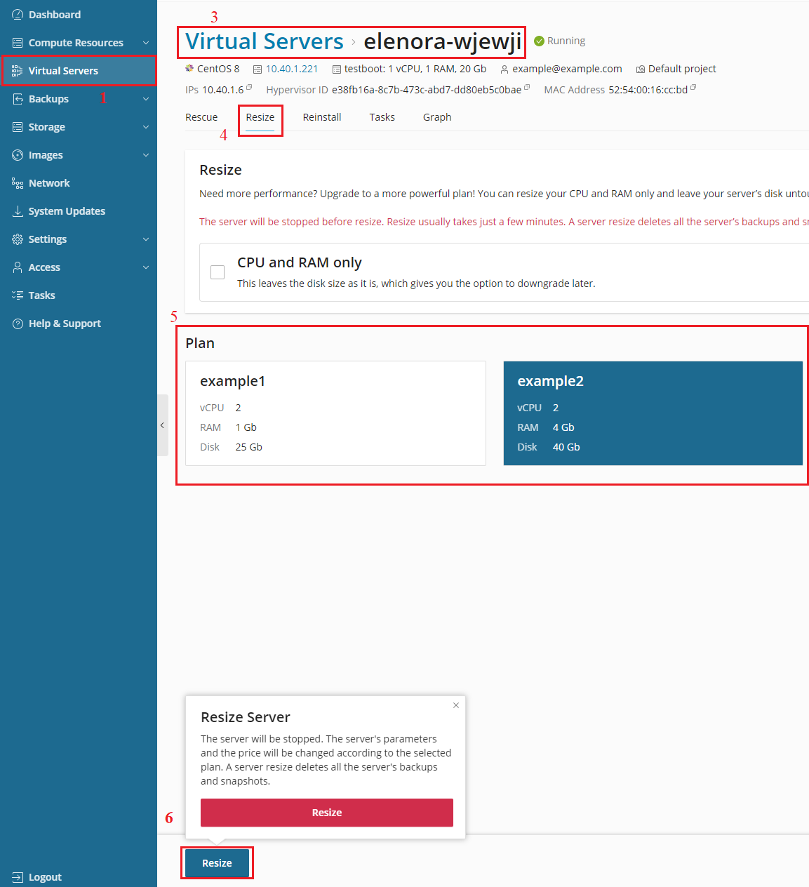Copy the IP address using copy icon

[249, 88]
